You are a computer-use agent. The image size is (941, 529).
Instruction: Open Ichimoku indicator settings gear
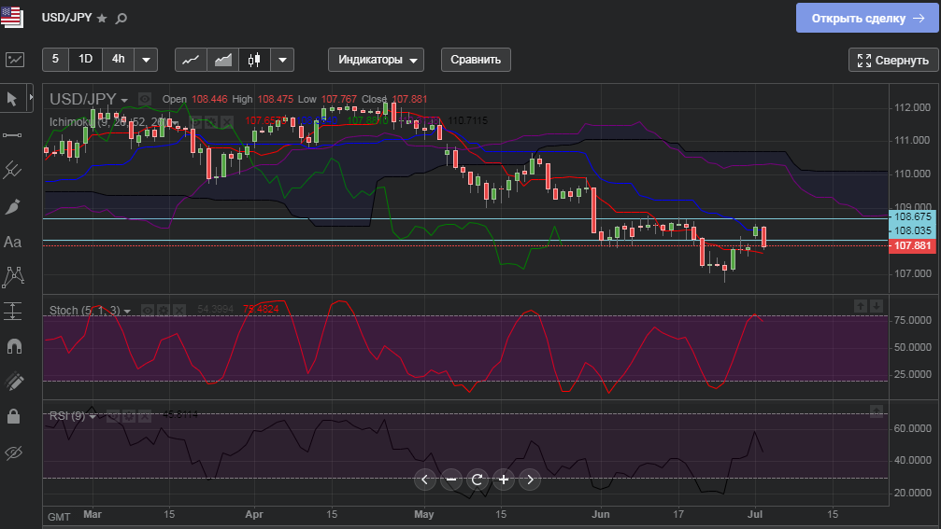(x=210, y=121)
